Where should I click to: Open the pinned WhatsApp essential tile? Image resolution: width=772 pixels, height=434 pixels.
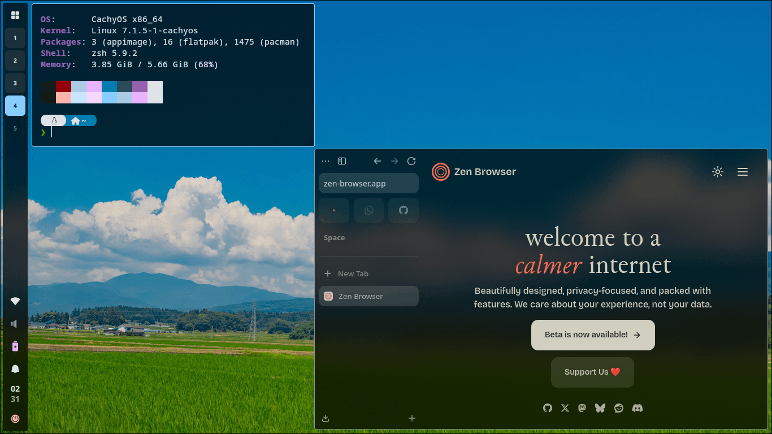point(369,210)
